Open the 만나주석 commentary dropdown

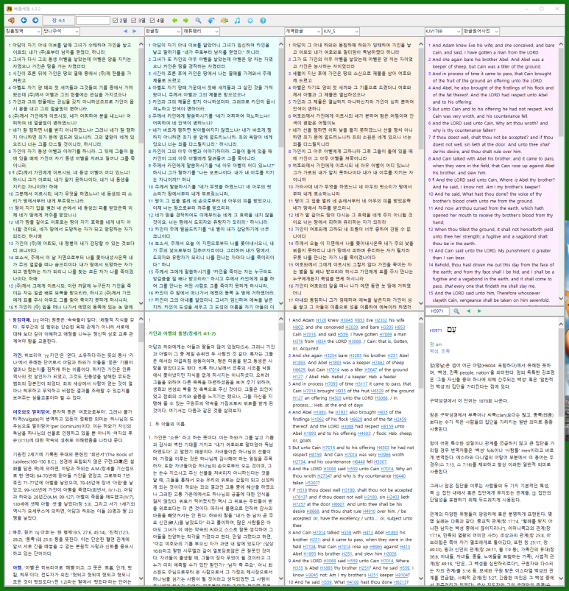point(61,32)
